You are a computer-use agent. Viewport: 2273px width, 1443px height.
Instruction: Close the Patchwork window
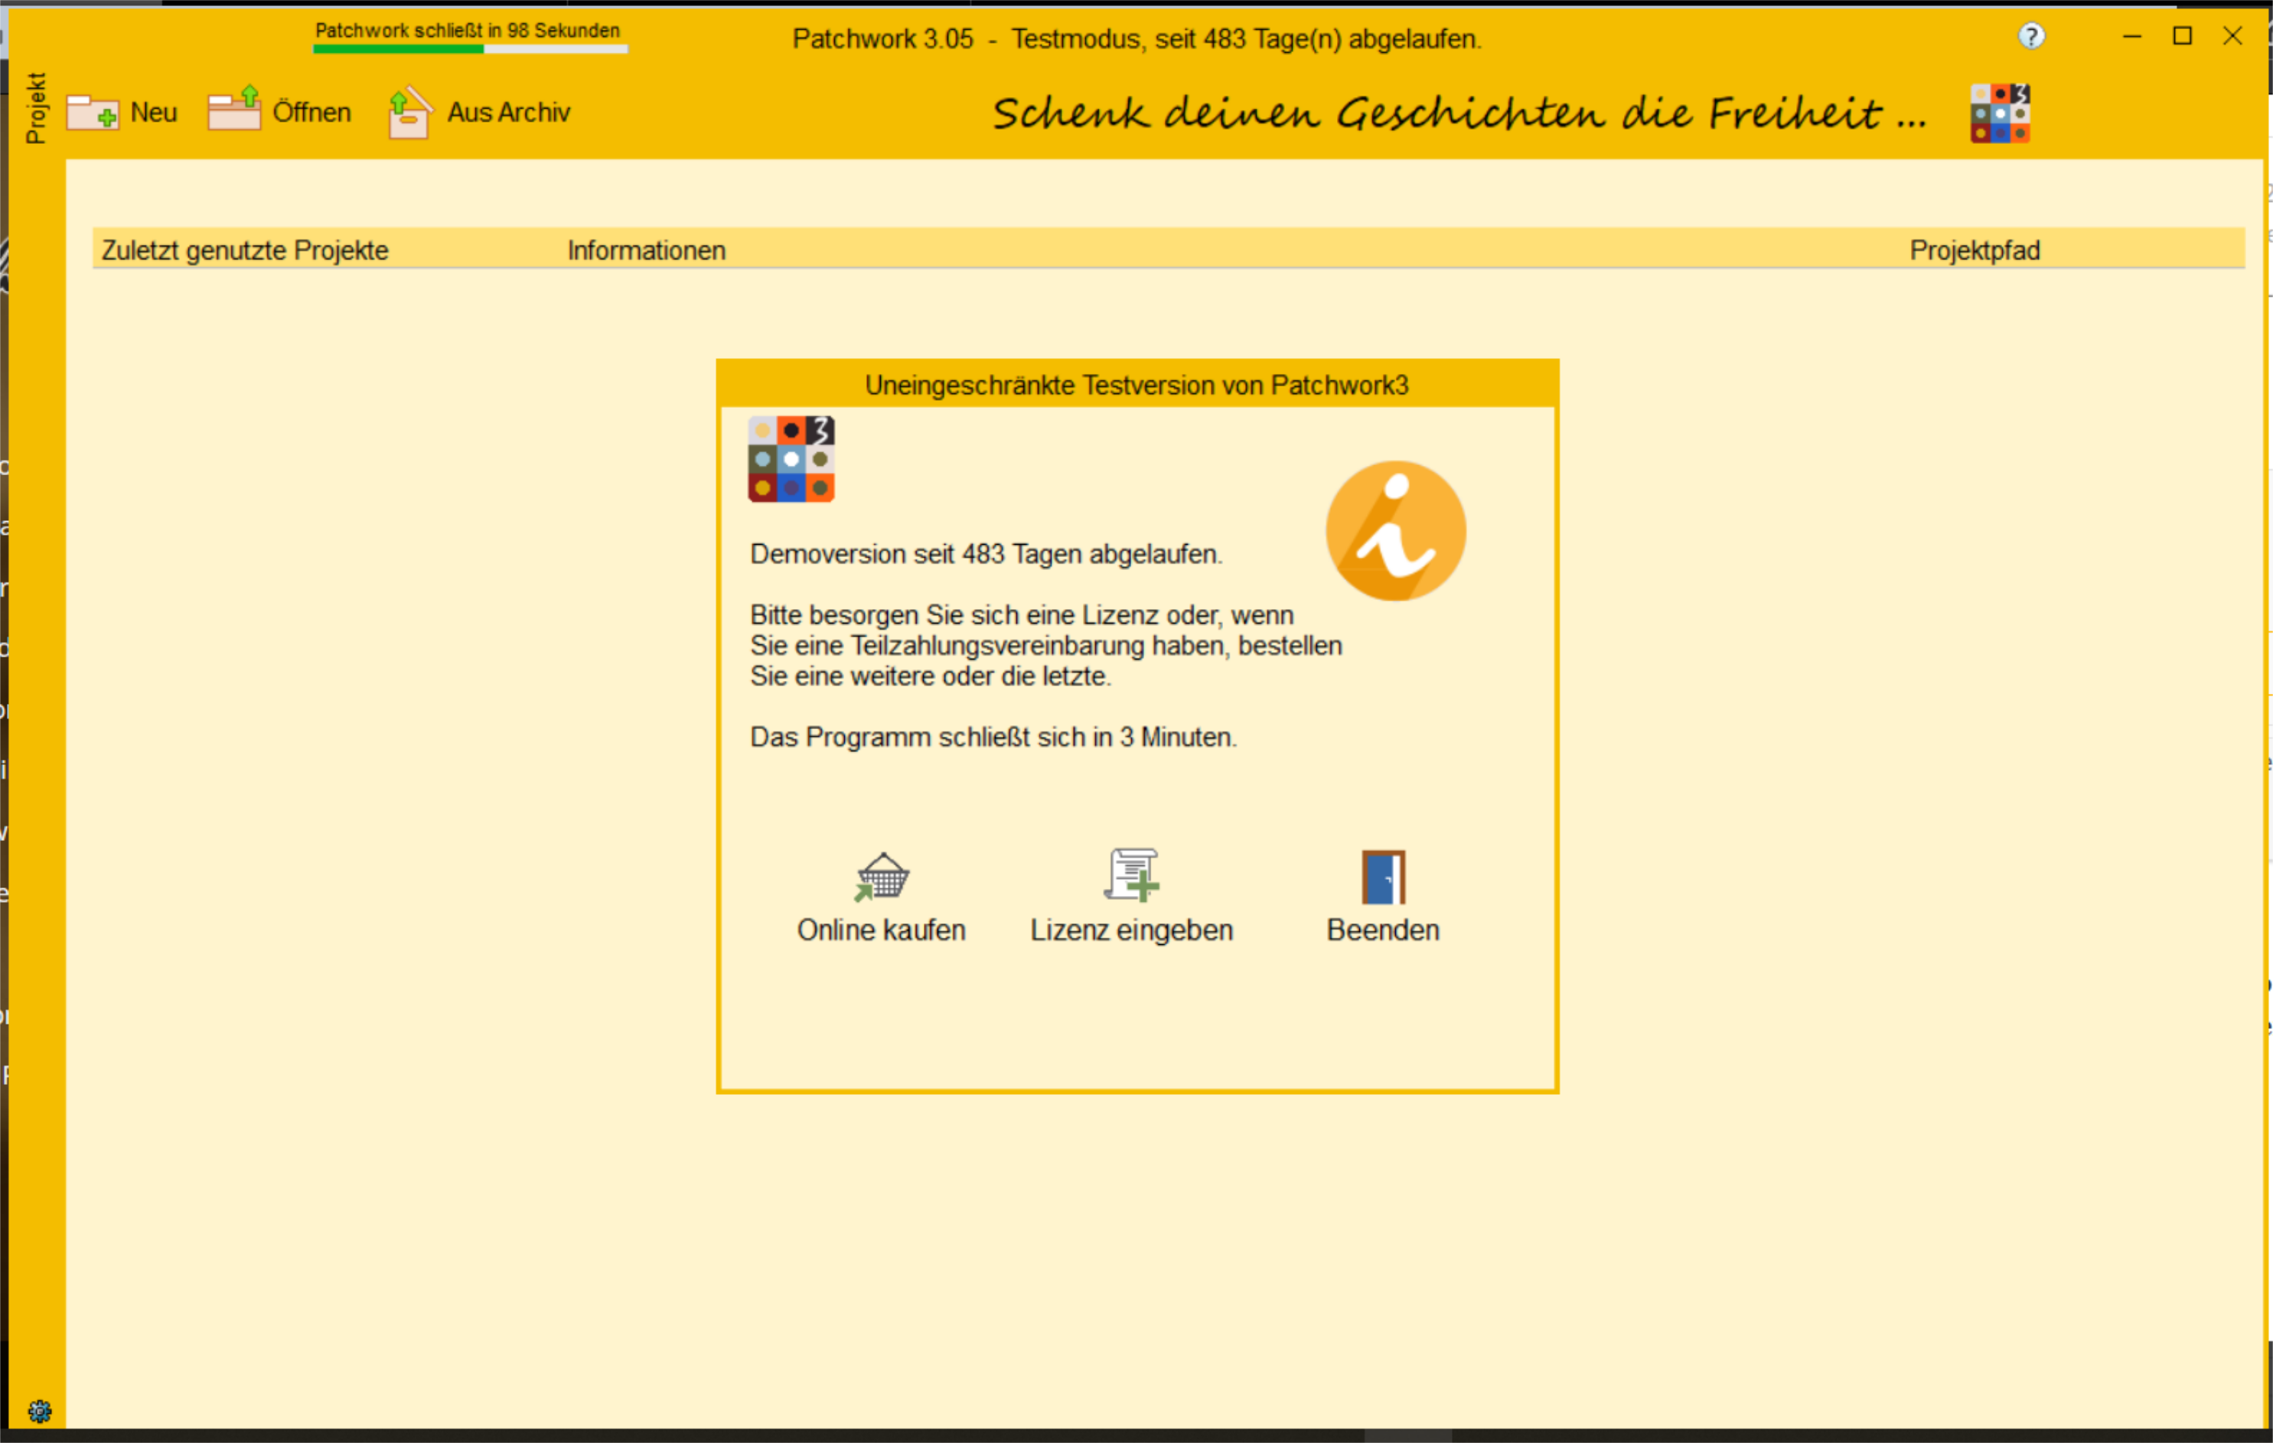2232,36
